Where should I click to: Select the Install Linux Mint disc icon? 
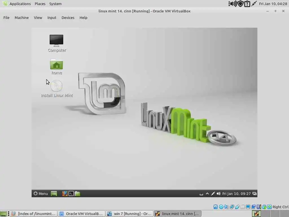pyautogui.click(x=57, y=88)
